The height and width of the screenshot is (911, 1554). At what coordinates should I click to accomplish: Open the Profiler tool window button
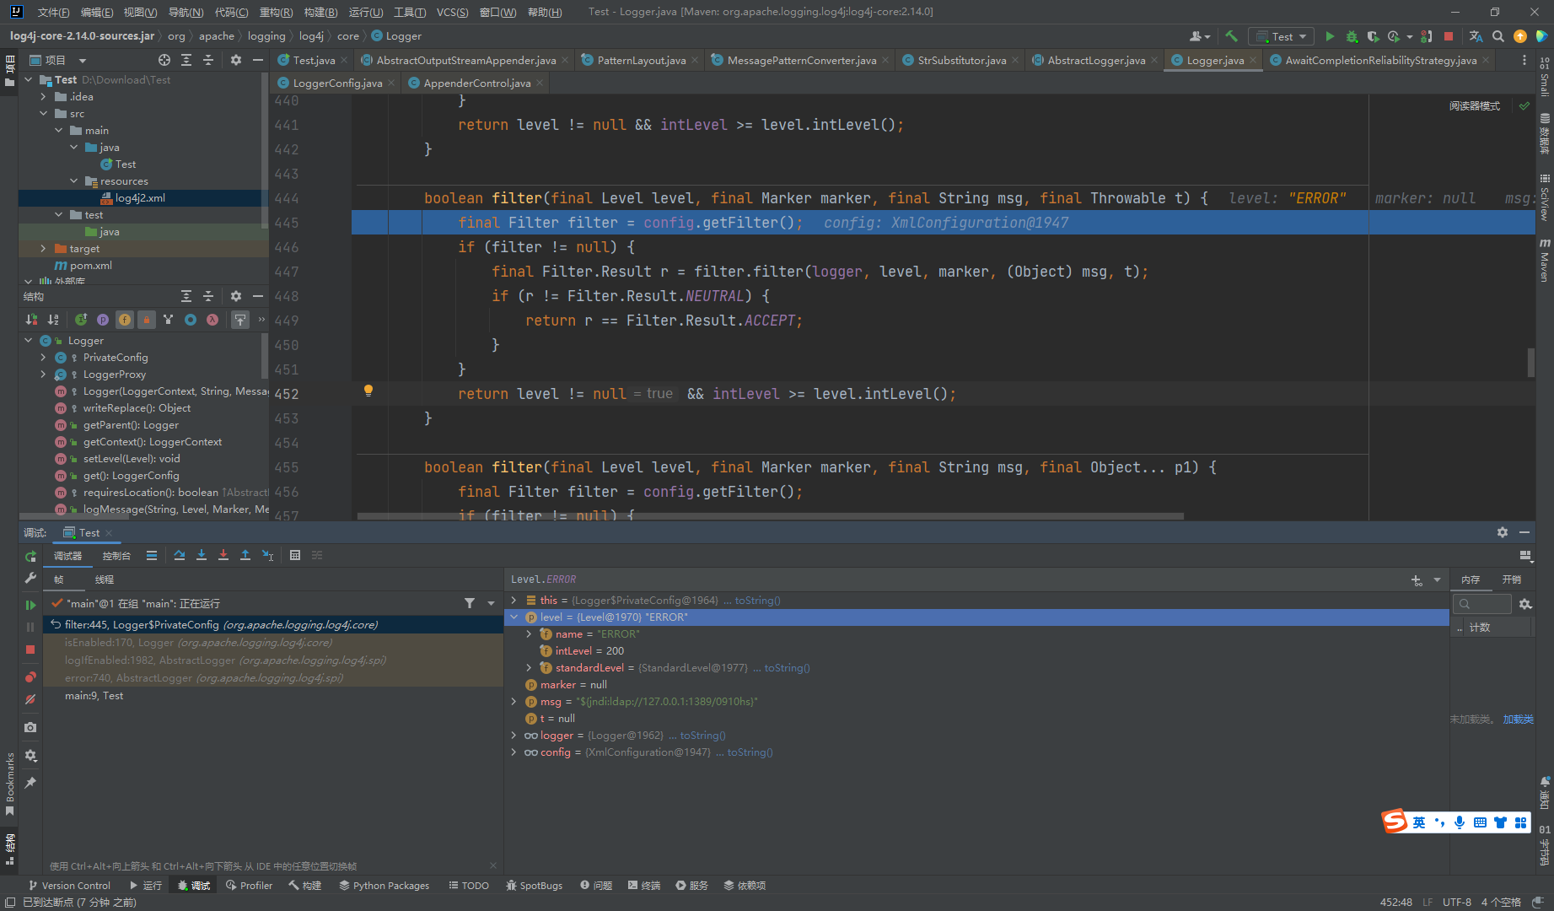click(x=250, y=886)
